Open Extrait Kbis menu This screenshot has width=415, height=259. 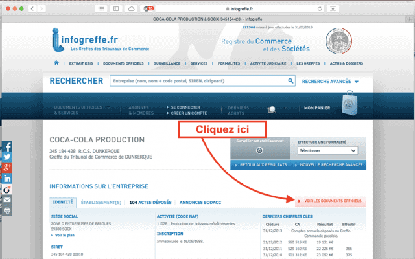pos(81,63)
